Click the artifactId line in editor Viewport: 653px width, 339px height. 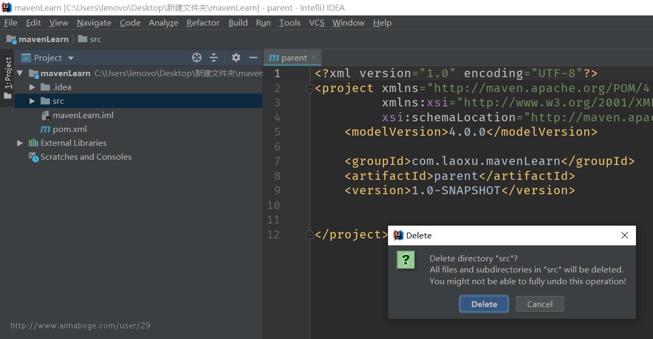(x=459, y=176)
